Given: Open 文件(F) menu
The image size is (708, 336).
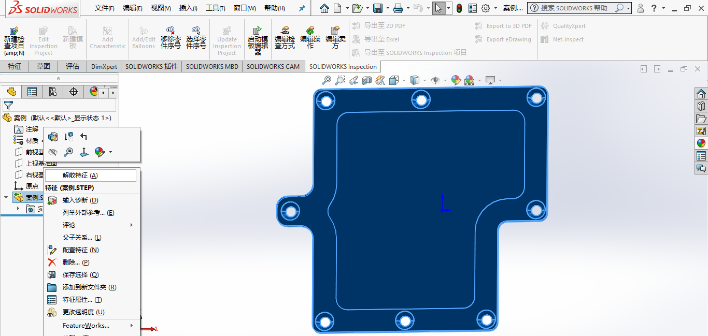Looking at the screenshot, I should point(105,8).
